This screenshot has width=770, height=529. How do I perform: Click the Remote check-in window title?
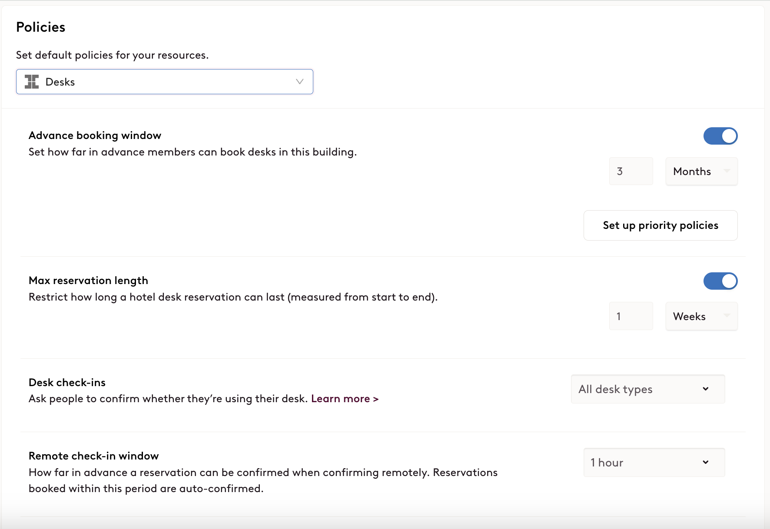94,456
